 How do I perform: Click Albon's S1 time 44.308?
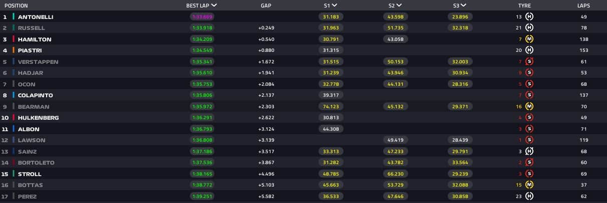[331, 129]
